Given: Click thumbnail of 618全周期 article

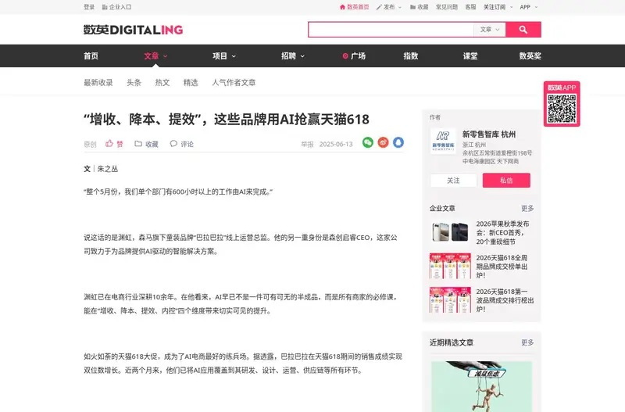Looking at the screenshot, I should coord(450,266).
